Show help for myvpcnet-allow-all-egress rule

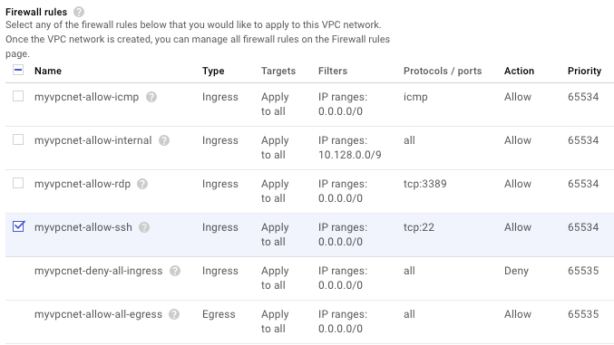(174, 314)
